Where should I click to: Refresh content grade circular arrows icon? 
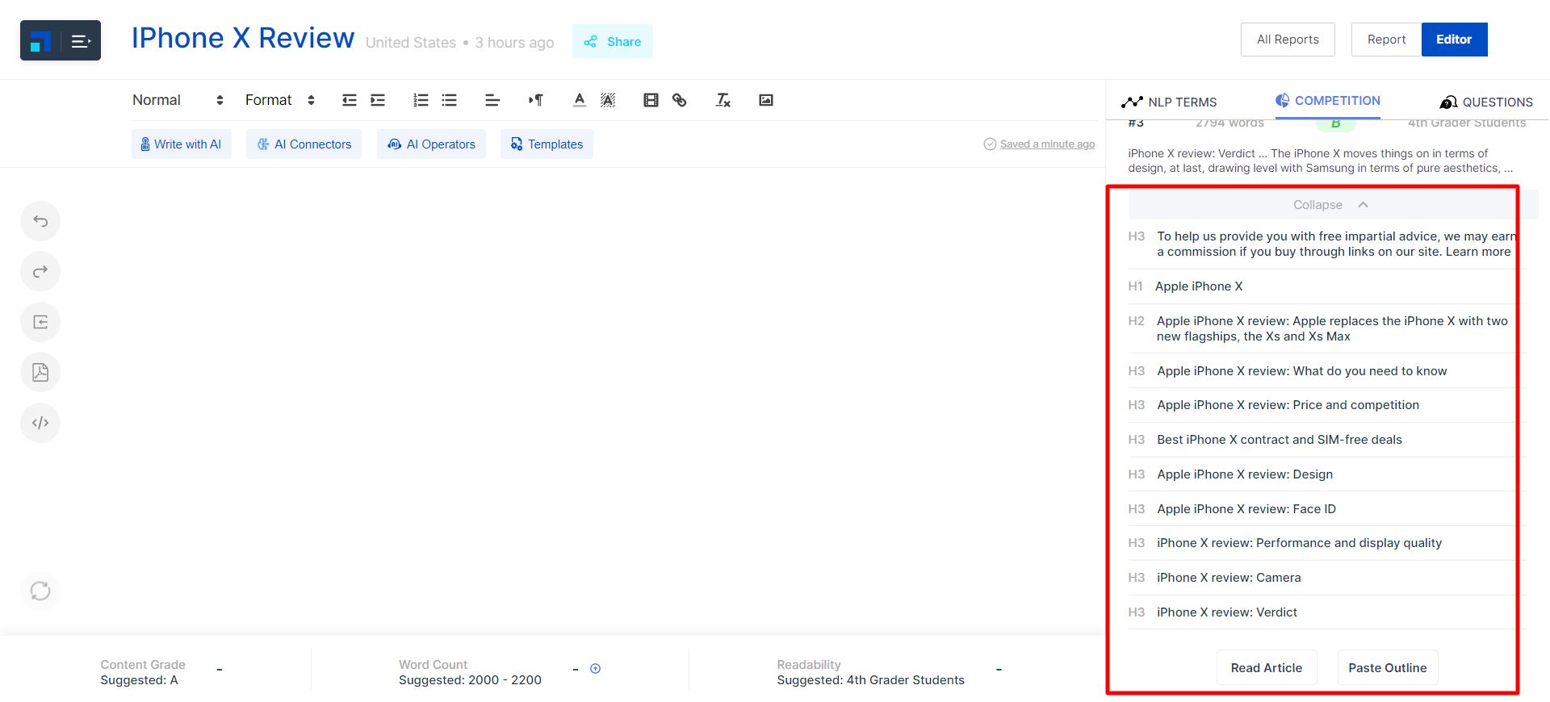(x=40, y=591)
